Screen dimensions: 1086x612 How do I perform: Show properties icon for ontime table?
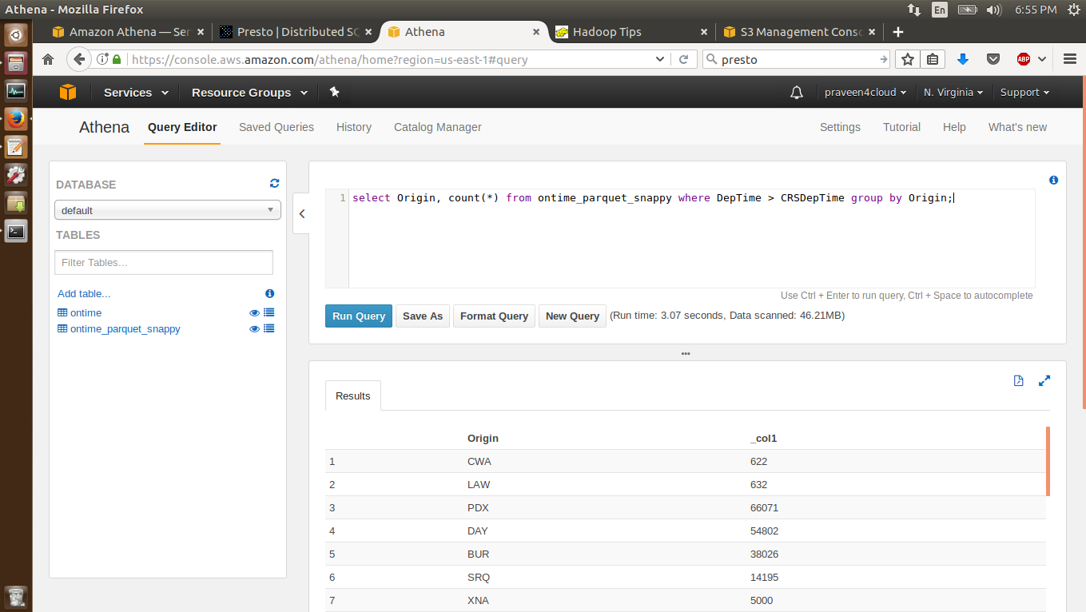pyautogui.click(x=269, y=312)
